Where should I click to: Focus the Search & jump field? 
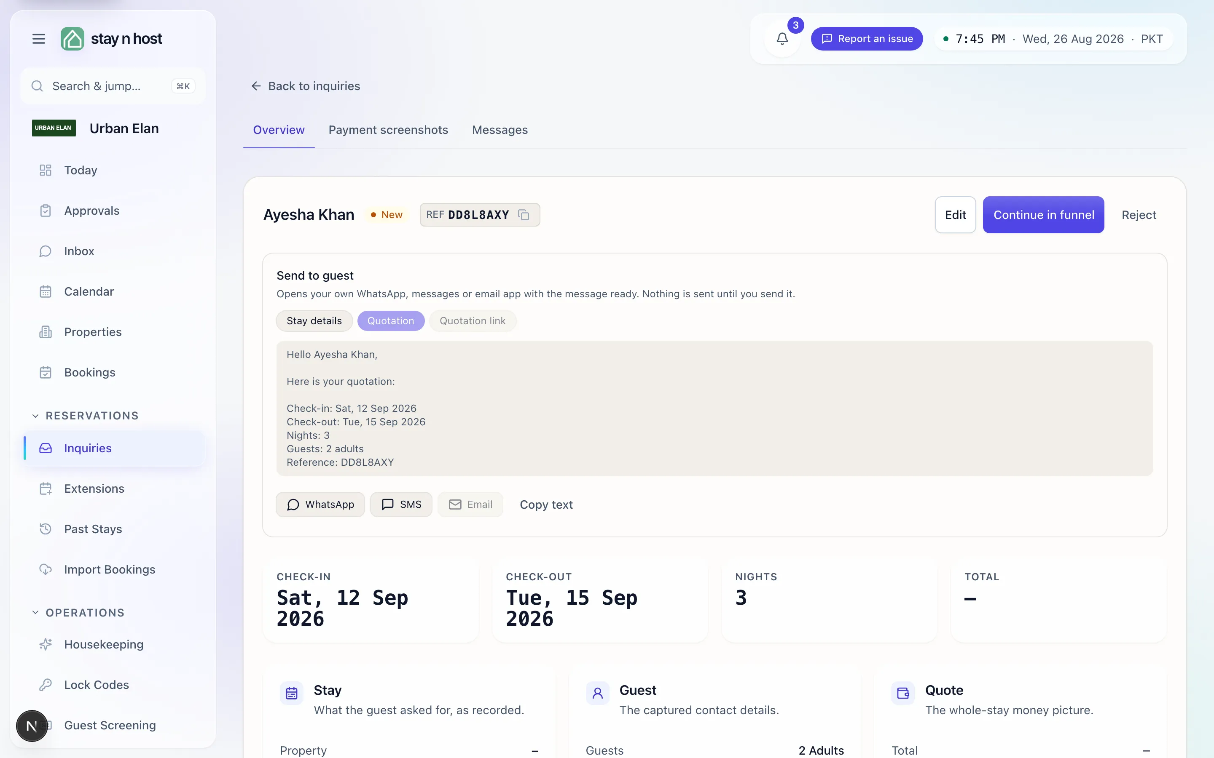[113, 86]
